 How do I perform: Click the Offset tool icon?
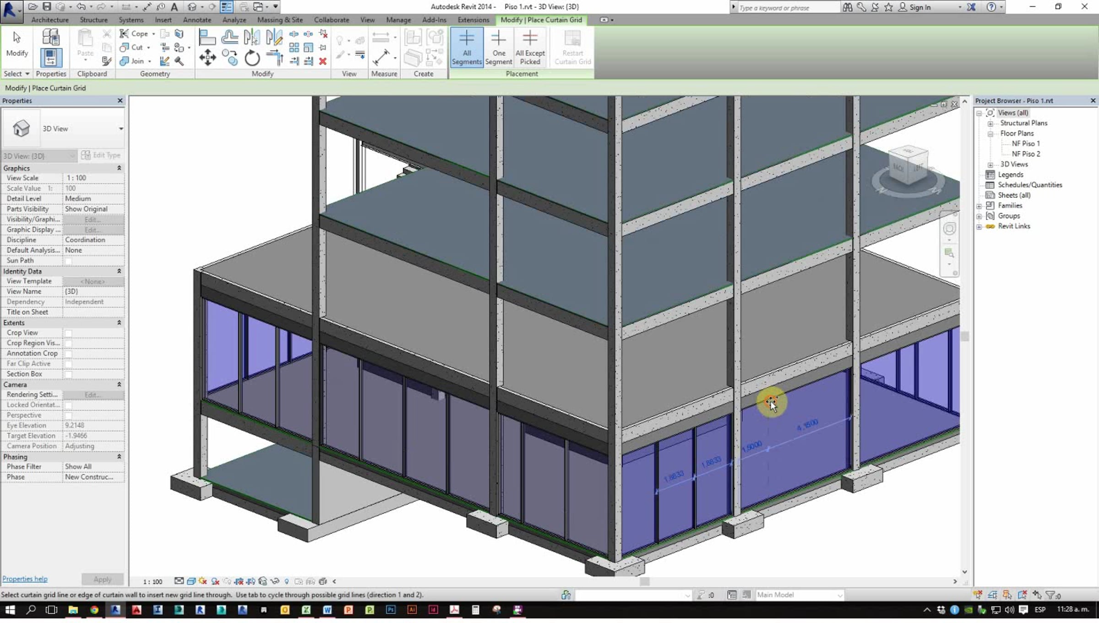point(229,38)
